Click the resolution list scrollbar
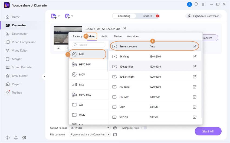This screenshot has width=230, height=143. coord(202,80)
